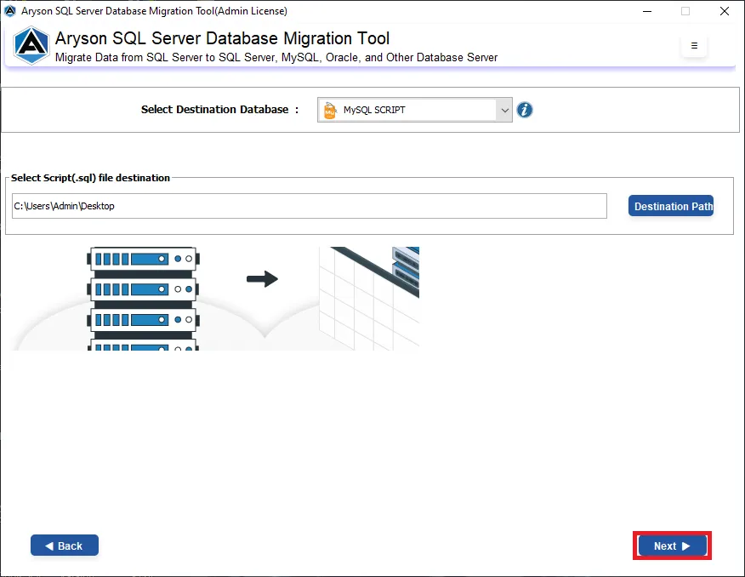Click the source server rack illustration
The height and width of the screenshot is (577, 745).
[x=143, y=299]
